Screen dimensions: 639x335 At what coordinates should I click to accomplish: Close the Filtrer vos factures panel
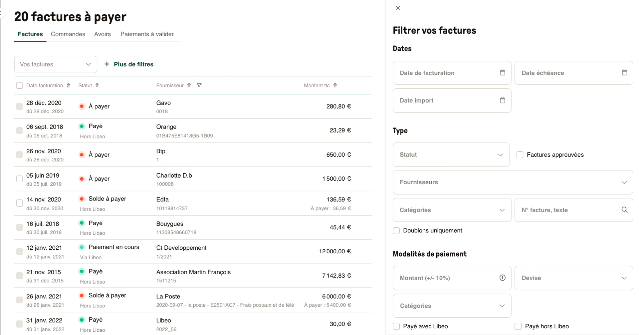click(398, 8)
